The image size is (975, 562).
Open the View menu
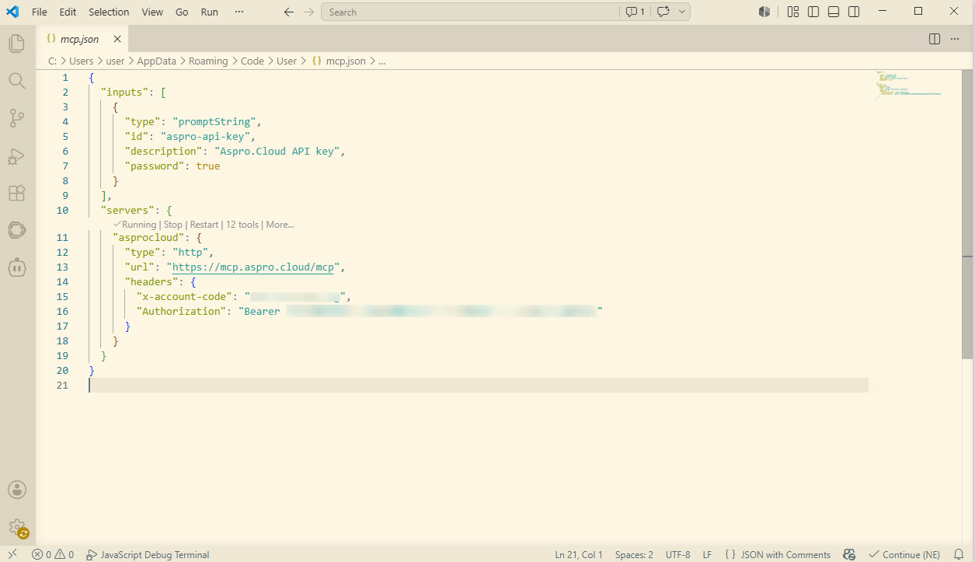click(x=152, y=12)
